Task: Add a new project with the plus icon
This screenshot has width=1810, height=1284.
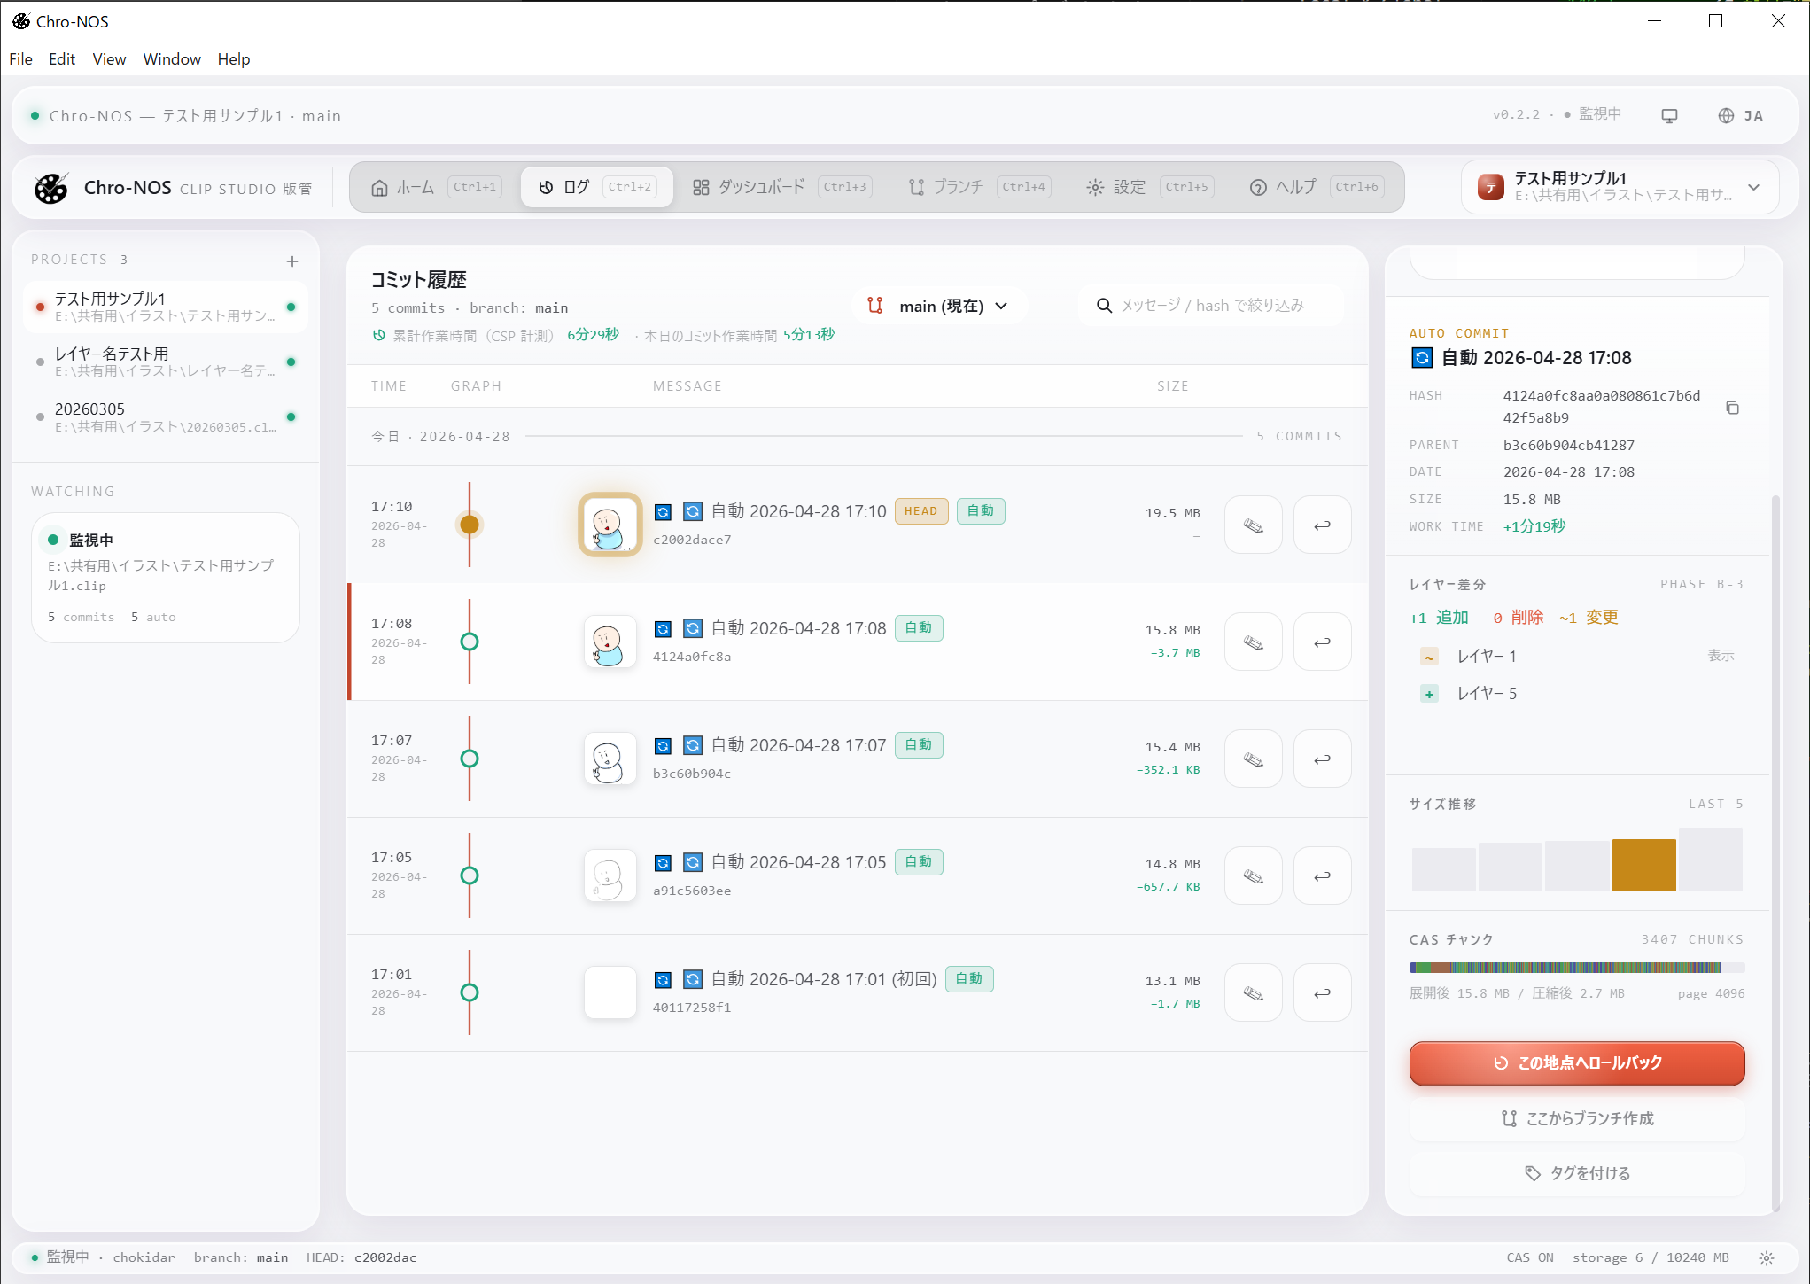Action: coord(292,261)
